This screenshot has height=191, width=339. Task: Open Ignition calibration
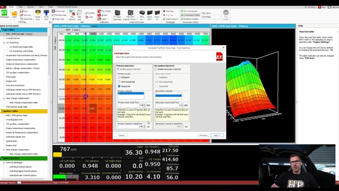pos(103,15)
